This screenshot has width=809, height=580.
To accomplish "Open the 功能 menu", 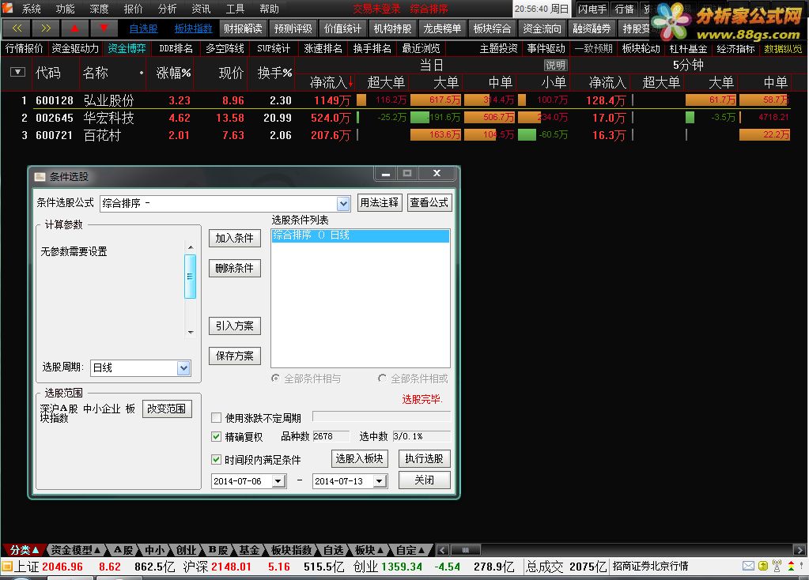I will 65,9.
